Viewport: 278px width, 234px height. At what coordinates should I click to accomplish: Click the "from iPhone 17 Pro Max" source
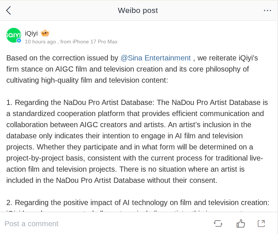(x=89, y=42)
